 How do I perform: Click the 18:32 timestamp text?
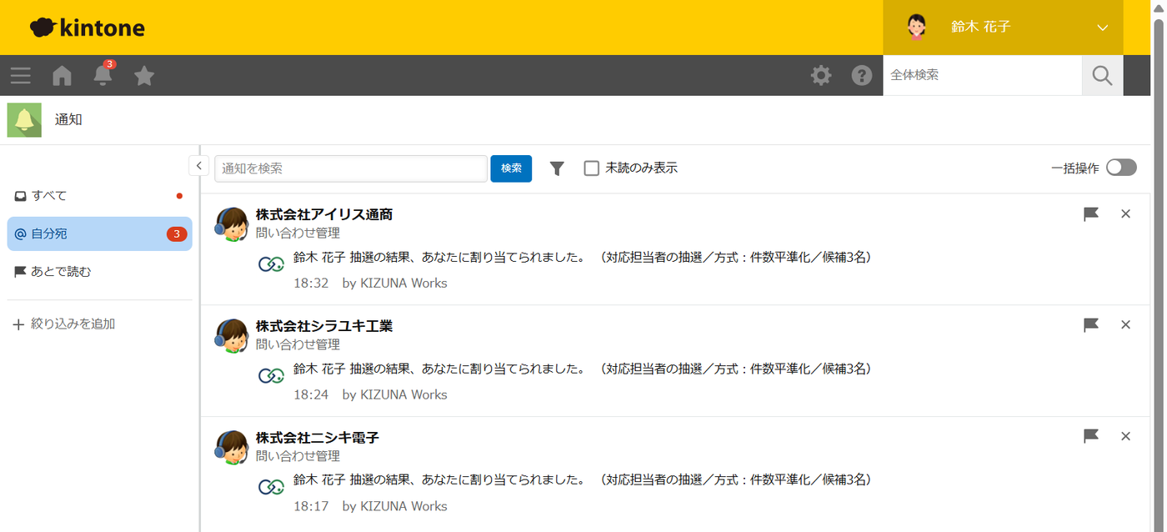[311, 284]
